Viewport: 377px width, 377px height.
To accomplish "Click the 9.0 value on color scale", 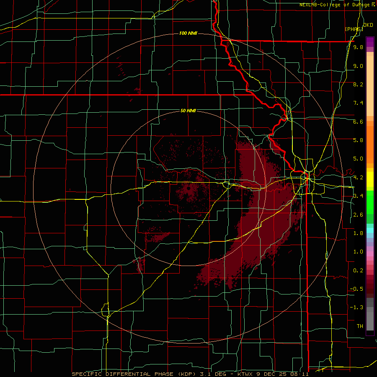I will point(358,66).
